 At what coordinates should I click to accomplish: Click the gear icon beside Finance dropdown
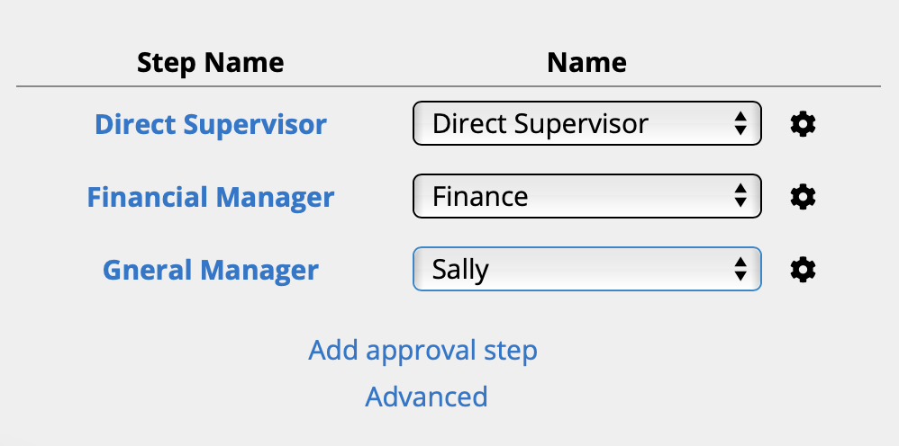click(803, 196)
